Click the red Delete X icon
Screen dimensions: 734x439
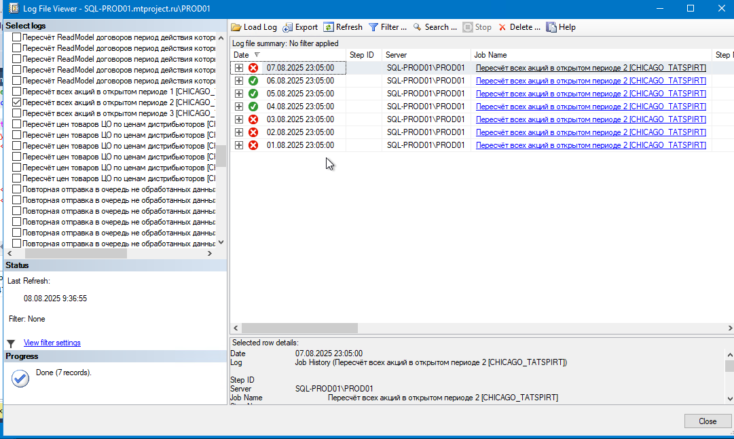click(x=502, y=27)
